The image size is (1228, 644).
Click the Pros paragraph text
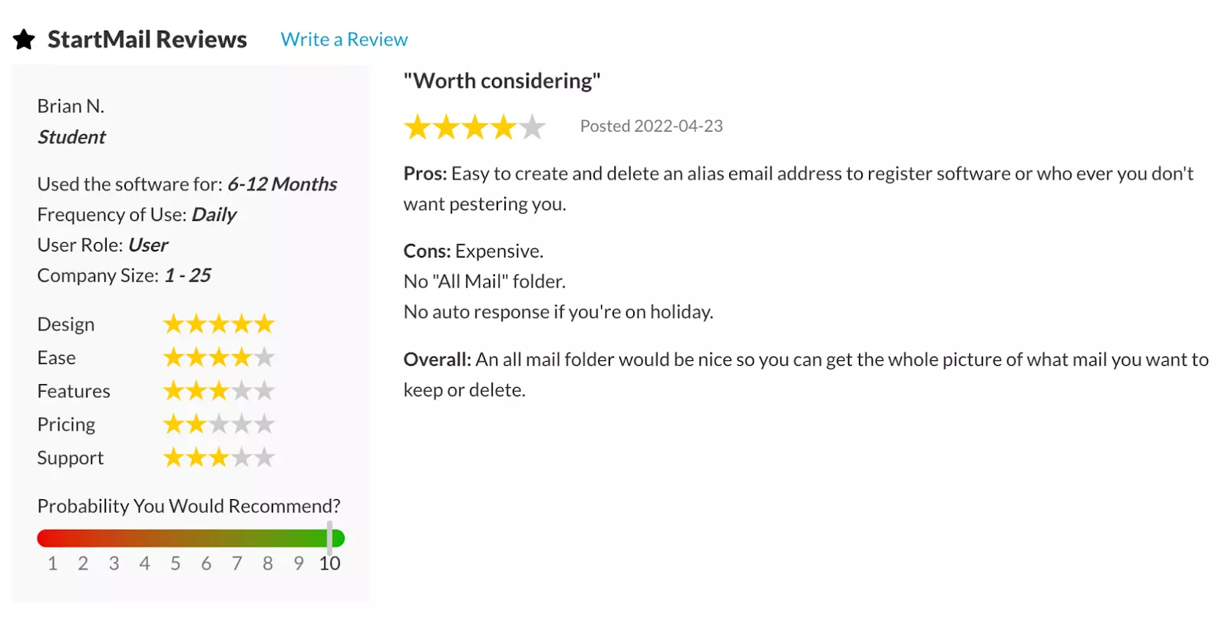click(798, 189)
